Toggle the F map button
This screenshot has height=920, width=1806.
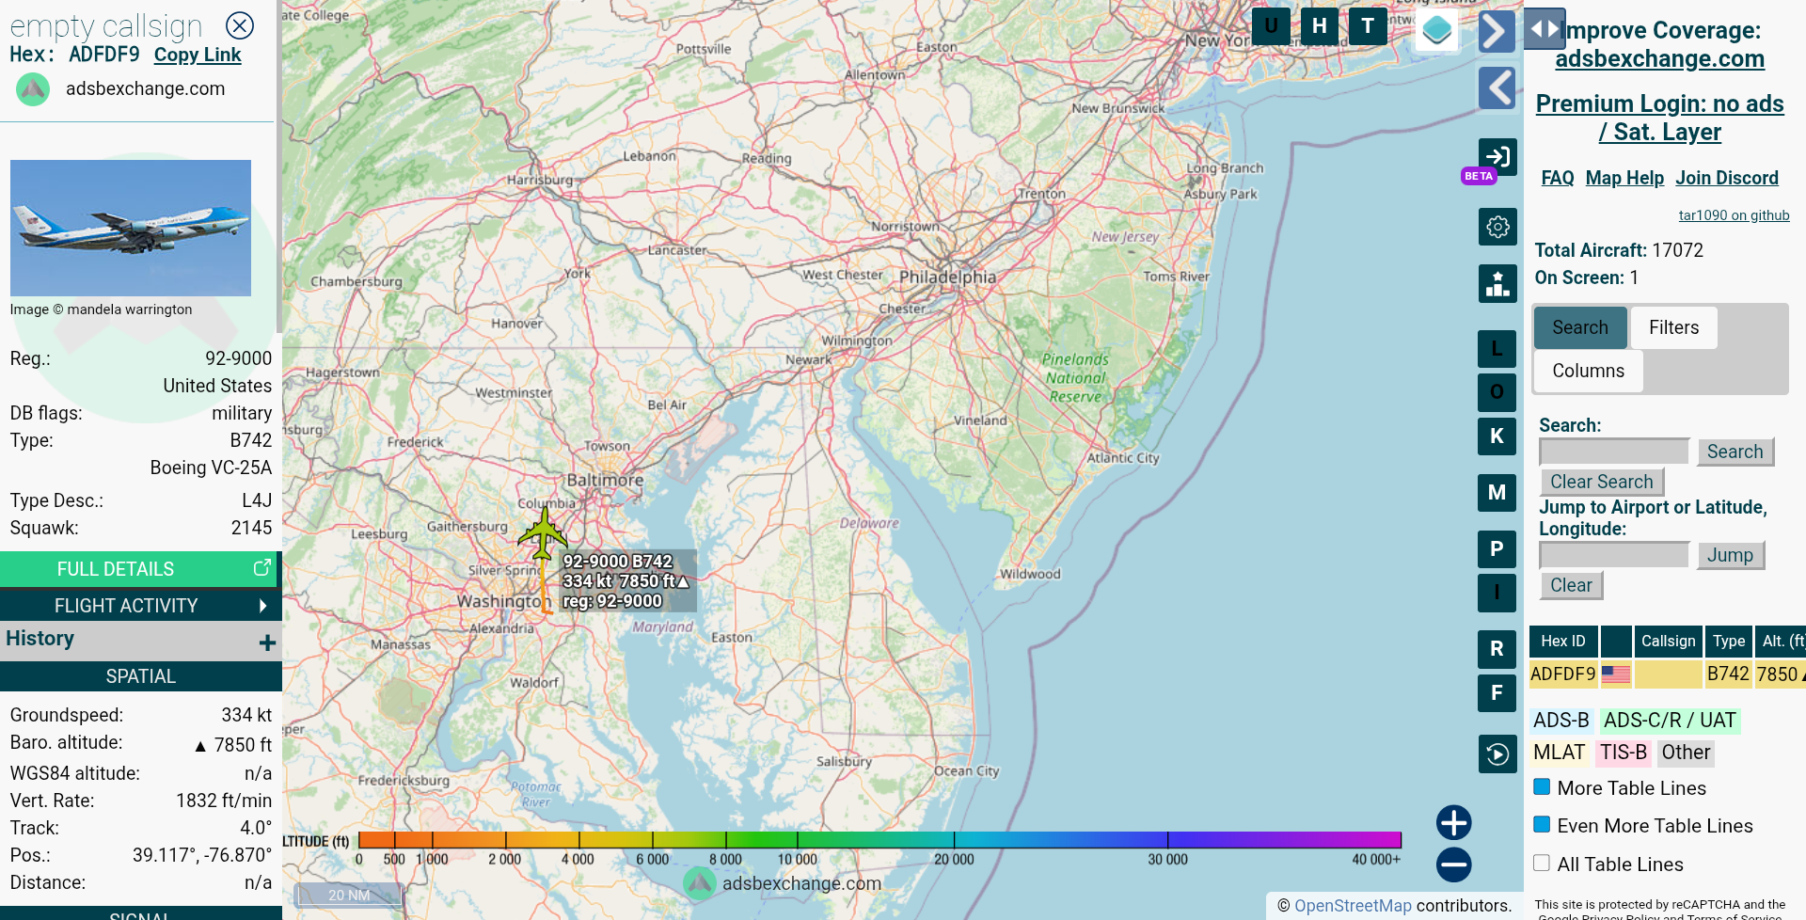[1497, 693]
